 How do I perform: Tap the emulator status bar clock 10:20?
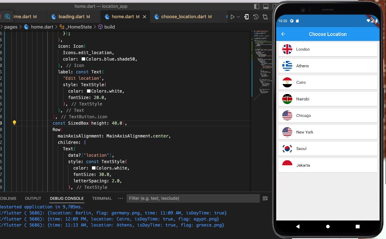pyautogui.click(x=283, y=21)
